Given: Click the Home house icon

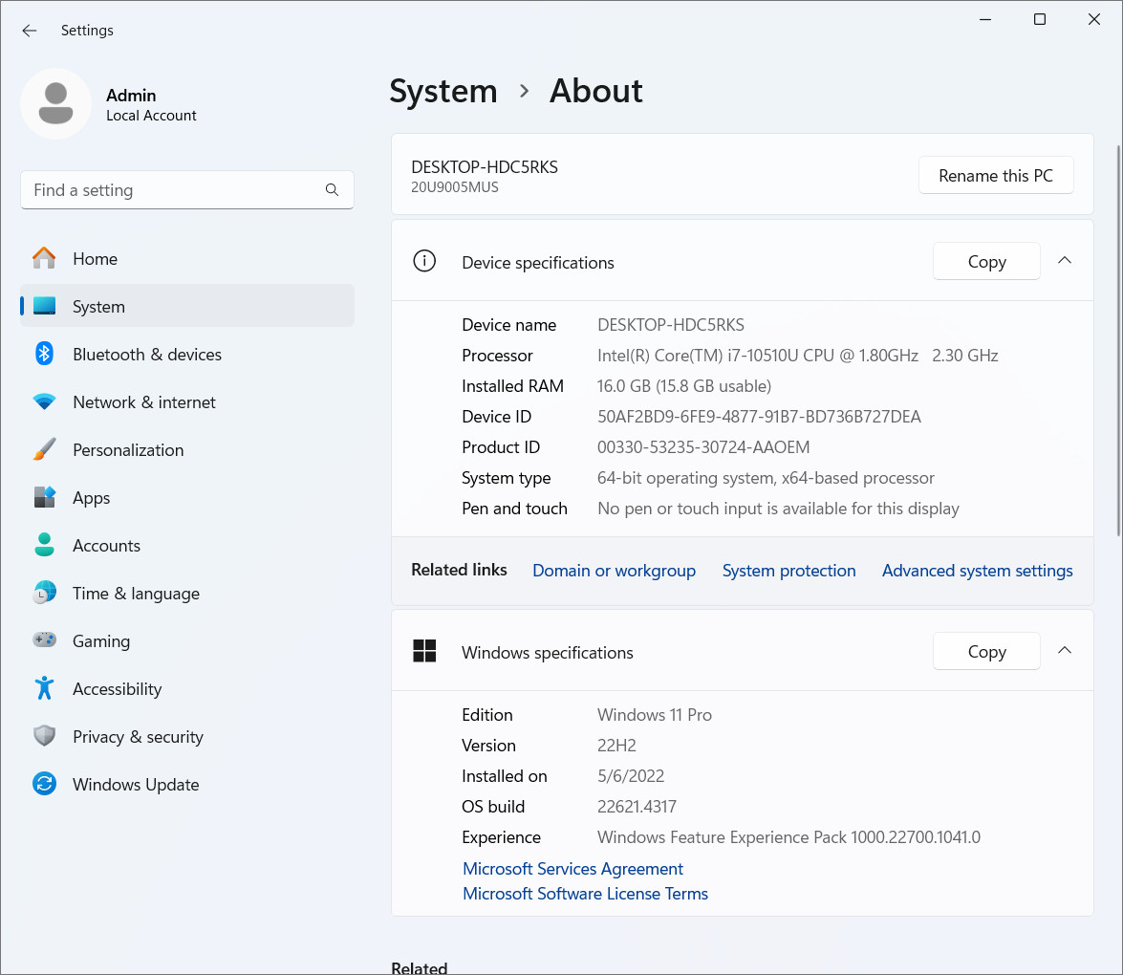Looking at the screenshot, I should (44, 259).
